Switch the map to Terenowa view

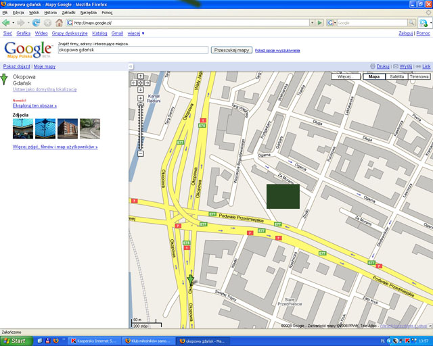point(419,77)
